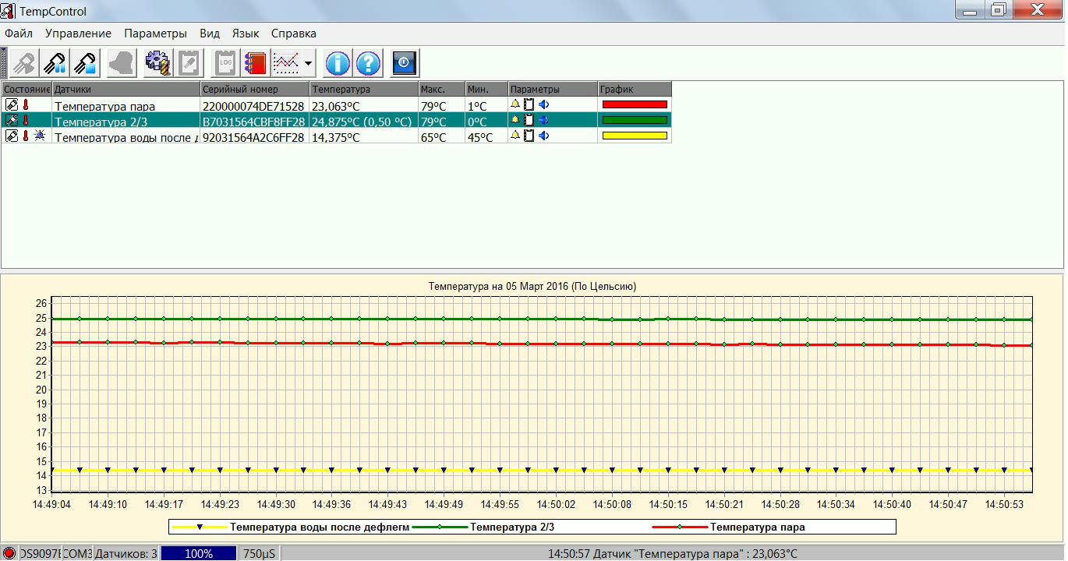Toggle log icon for Температура воды row

click(529, 136)
